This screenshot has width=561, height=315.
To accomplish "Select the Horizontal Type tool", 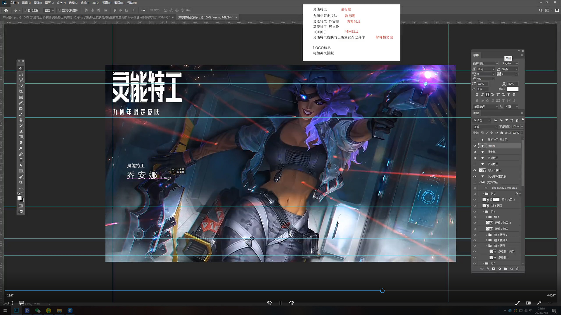I will click(21, 160).
